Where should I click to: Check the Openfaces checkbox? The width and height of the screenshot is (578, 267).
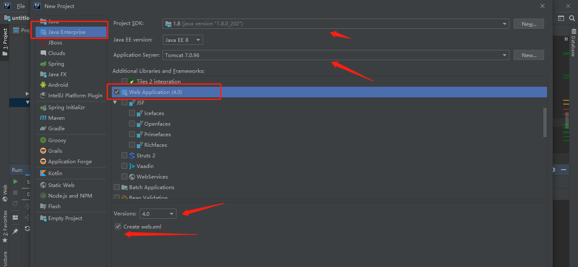point(132,124)
